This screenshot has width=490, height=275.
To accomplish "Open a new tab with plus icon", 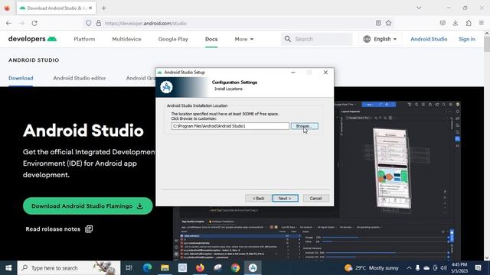I will (x=104, y=8).
